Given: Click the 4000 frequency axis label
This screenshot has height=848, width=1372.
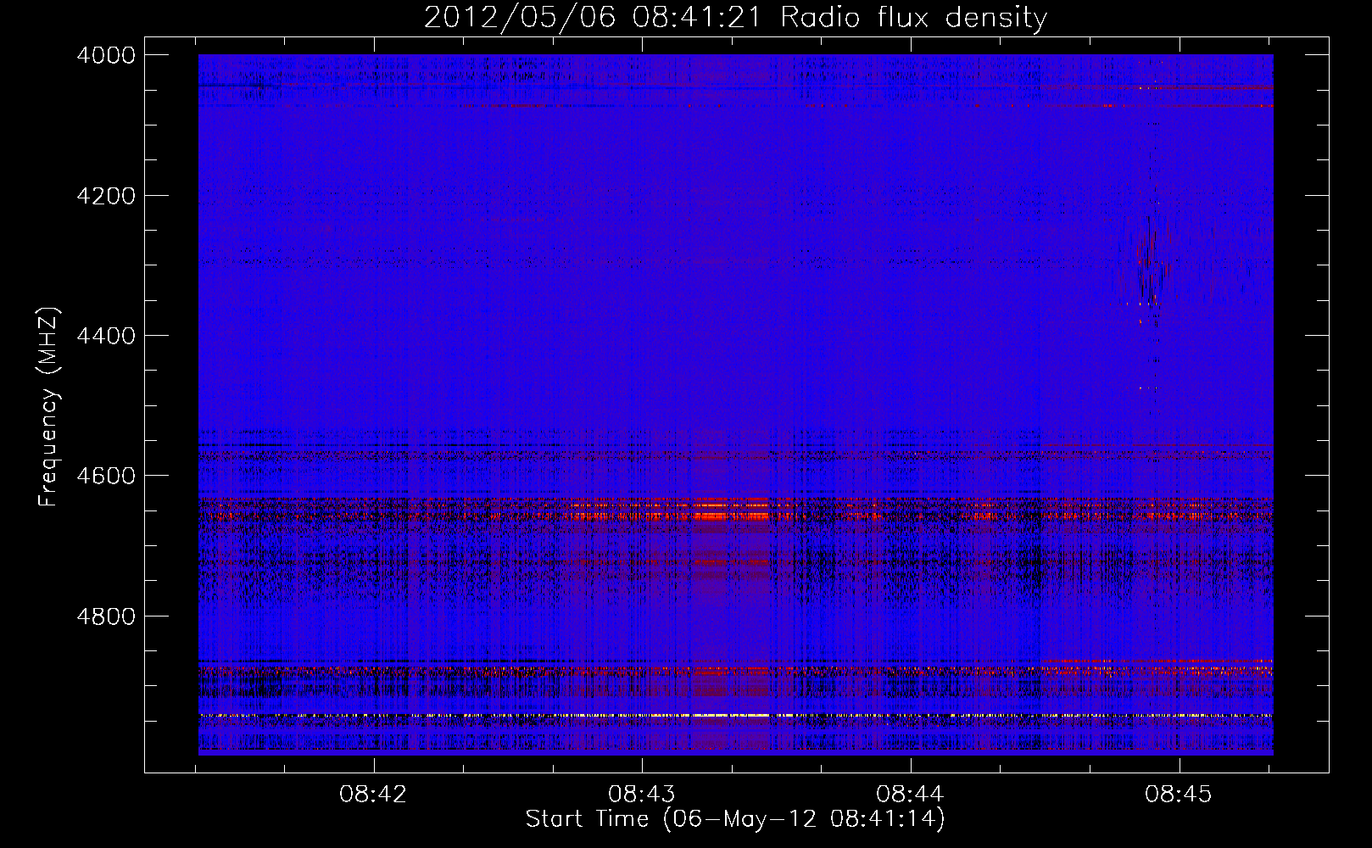Looking at the screenshot, I should coord(106,55).
